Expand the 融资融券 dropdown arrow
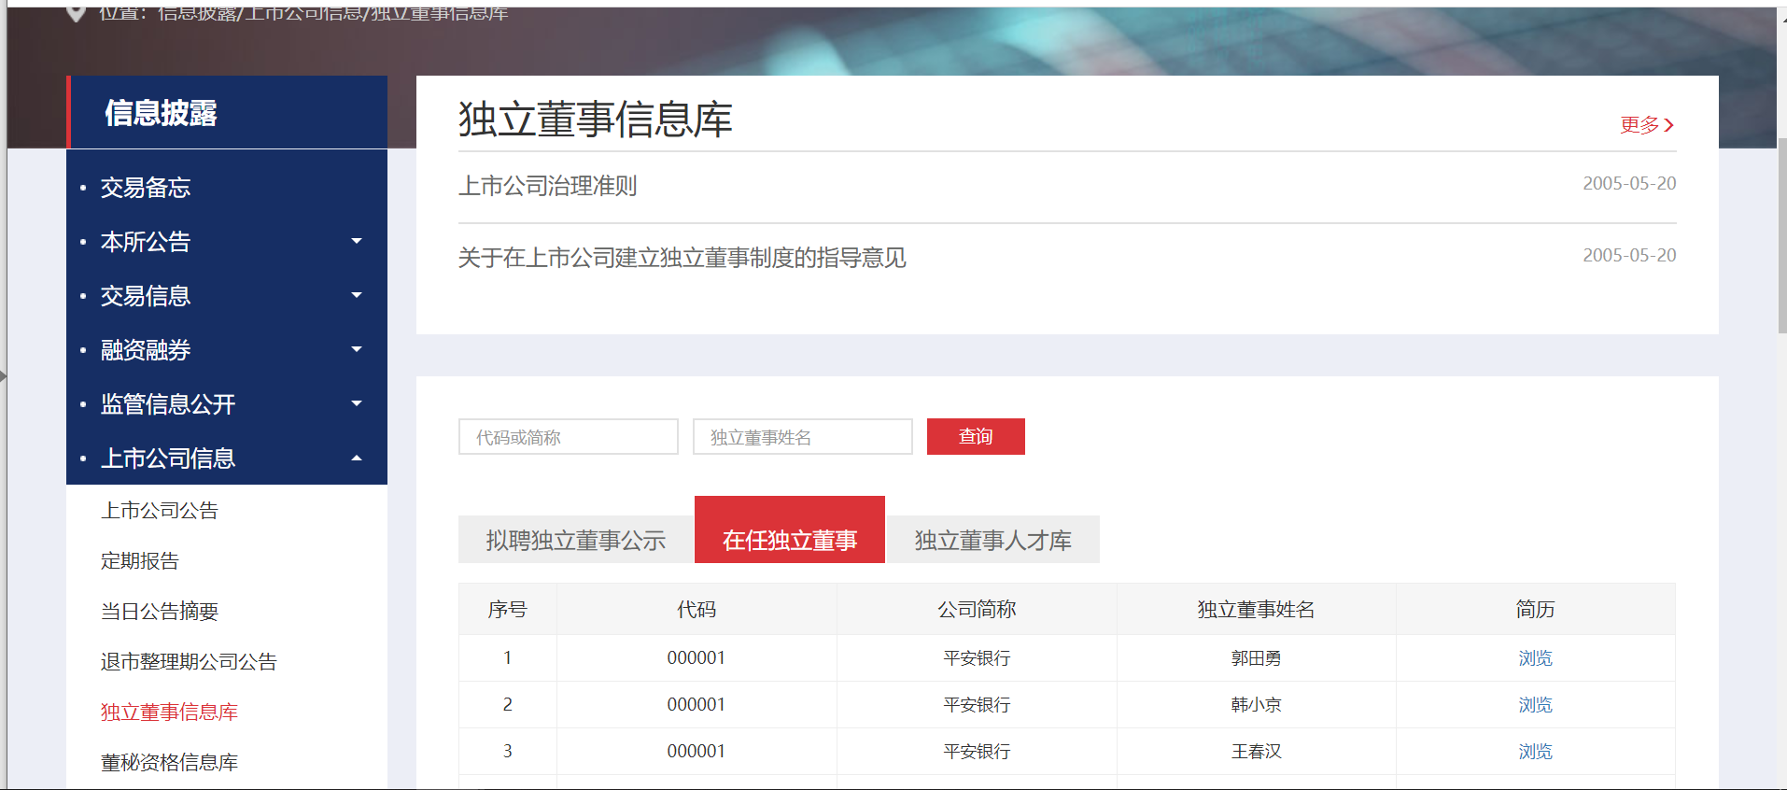Screen dimensions: 1787x790 (x=357, y=349)
